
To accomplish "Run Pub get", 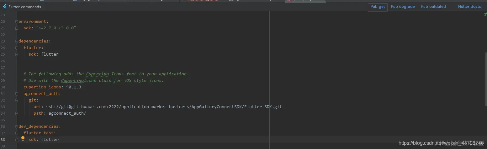I will coord(378,7).
